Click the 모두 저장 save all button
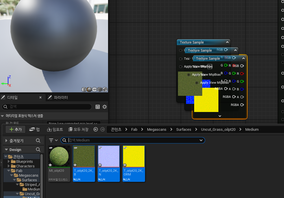 pos(78,129)
